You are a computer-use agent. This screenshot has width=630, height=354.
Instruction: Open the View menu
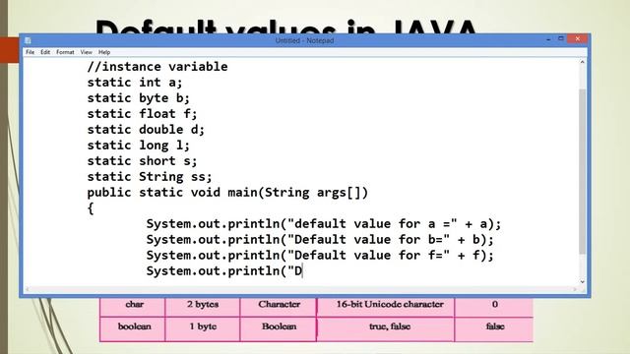pyautogui.click(x=86, y=52)
